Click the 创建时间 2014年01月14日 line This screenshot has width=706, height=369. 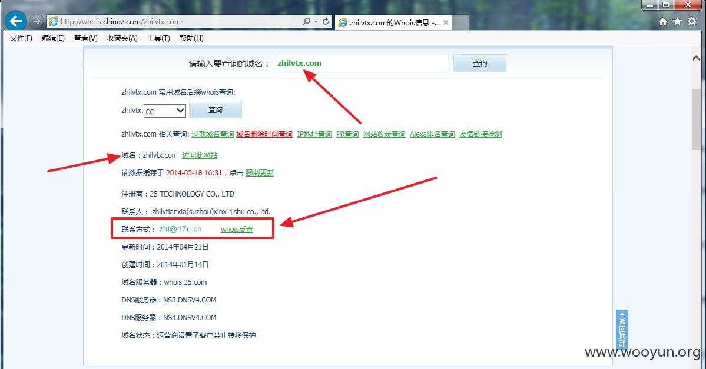tap(165, 265)
